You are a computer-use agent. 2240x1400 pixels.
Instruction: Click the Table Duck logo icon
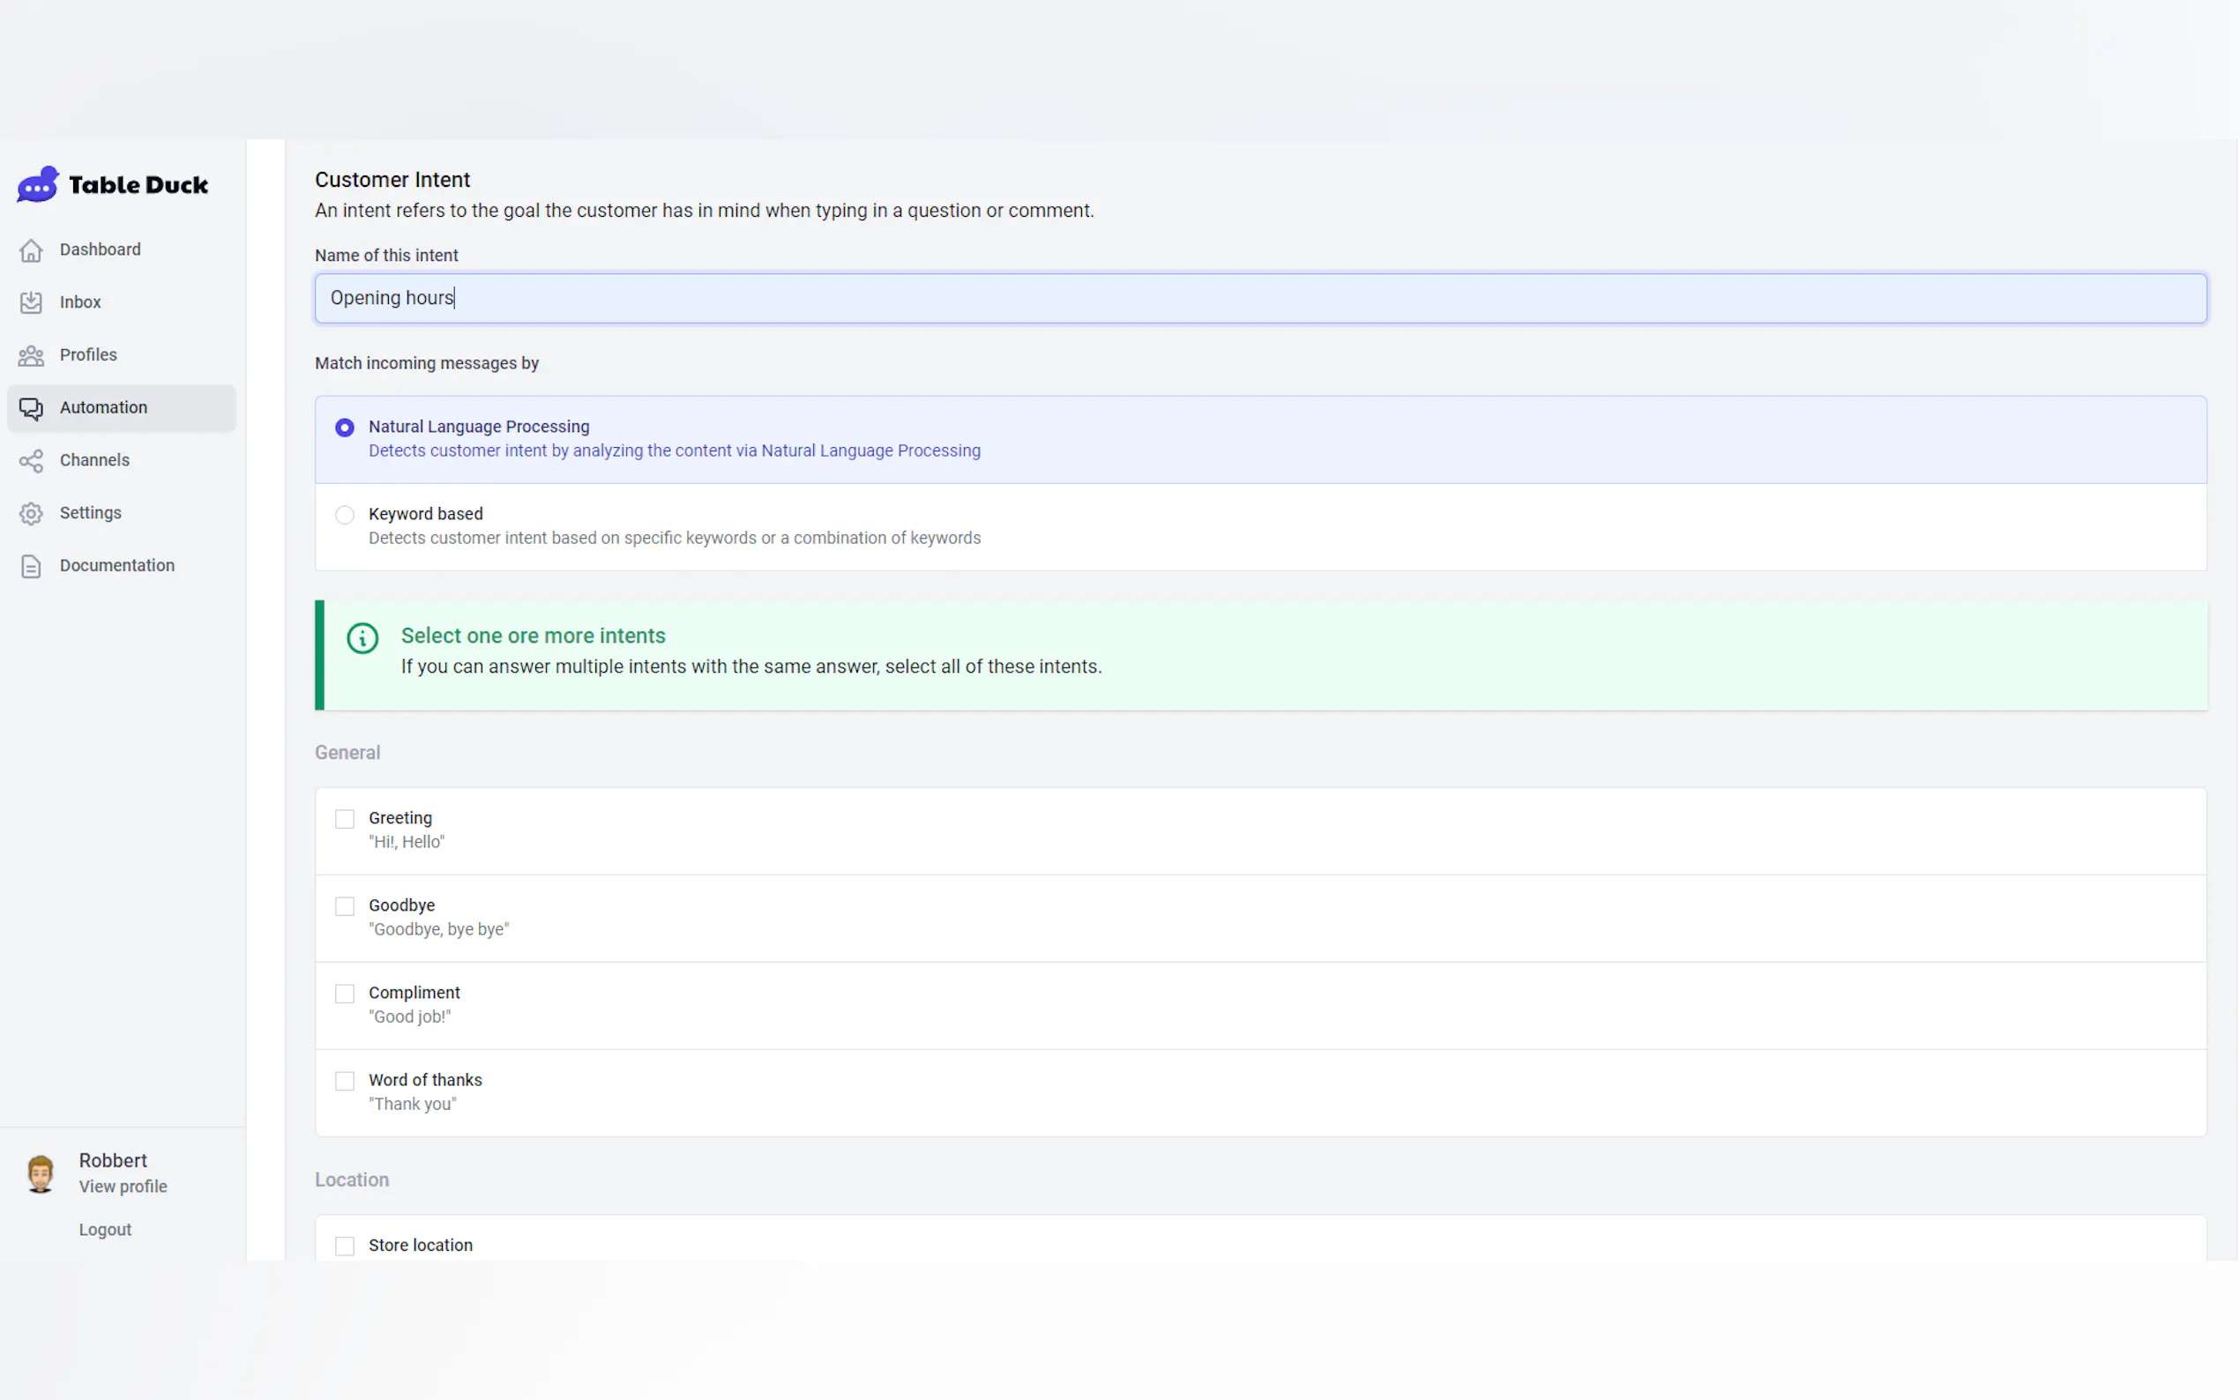pyautogui.click(x=38, y=184)
